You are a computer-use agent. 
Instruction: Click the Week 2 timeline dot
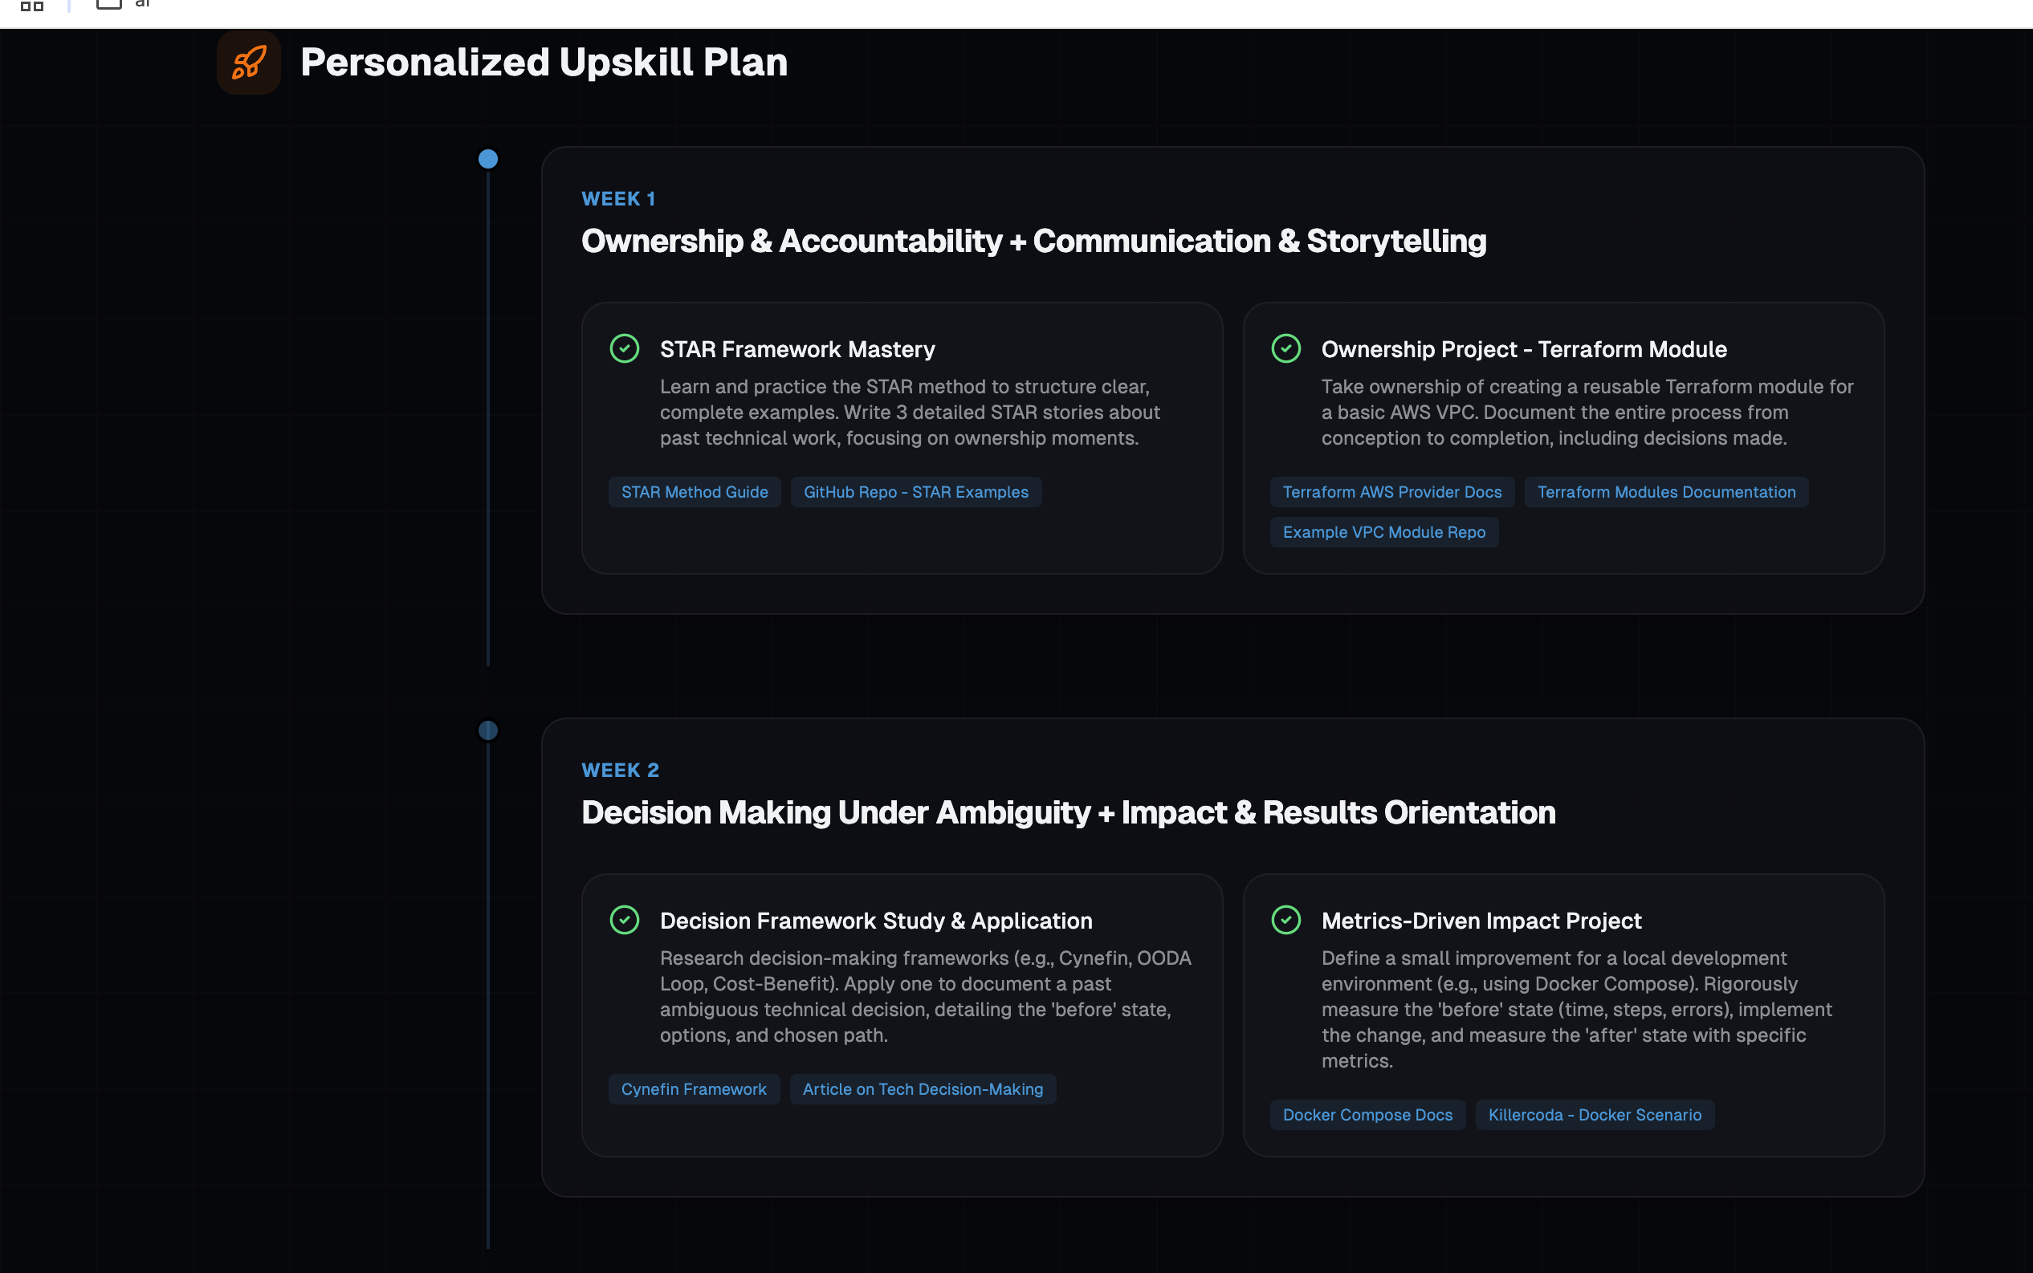coord(487,730)
